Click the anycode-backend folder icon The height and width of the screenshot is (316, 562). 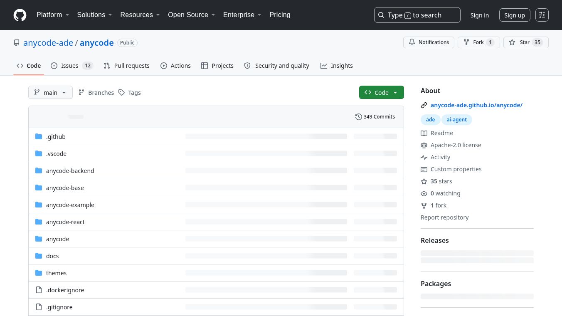click(39, 170)
